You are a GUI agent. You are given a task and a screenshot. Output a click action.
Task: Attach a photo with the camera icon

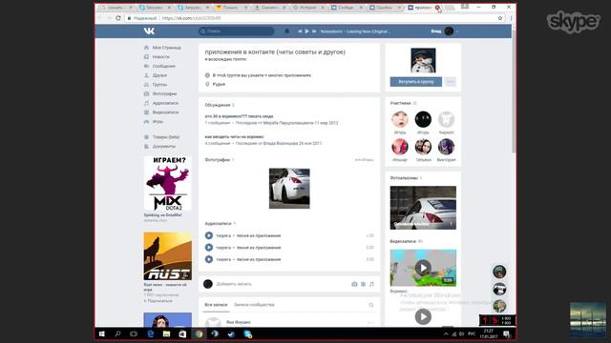coord(354,284)
